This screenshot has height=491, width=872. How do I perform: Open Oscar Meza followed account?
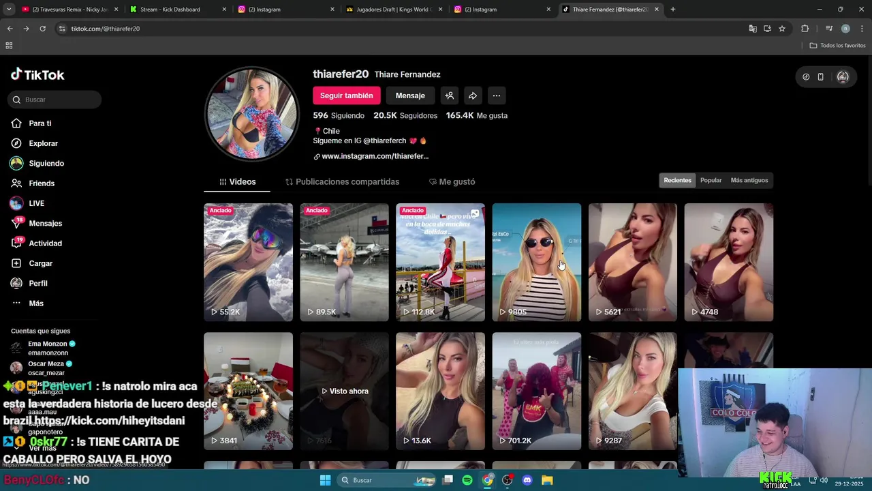pyautogui.click(x=41, y=368)
